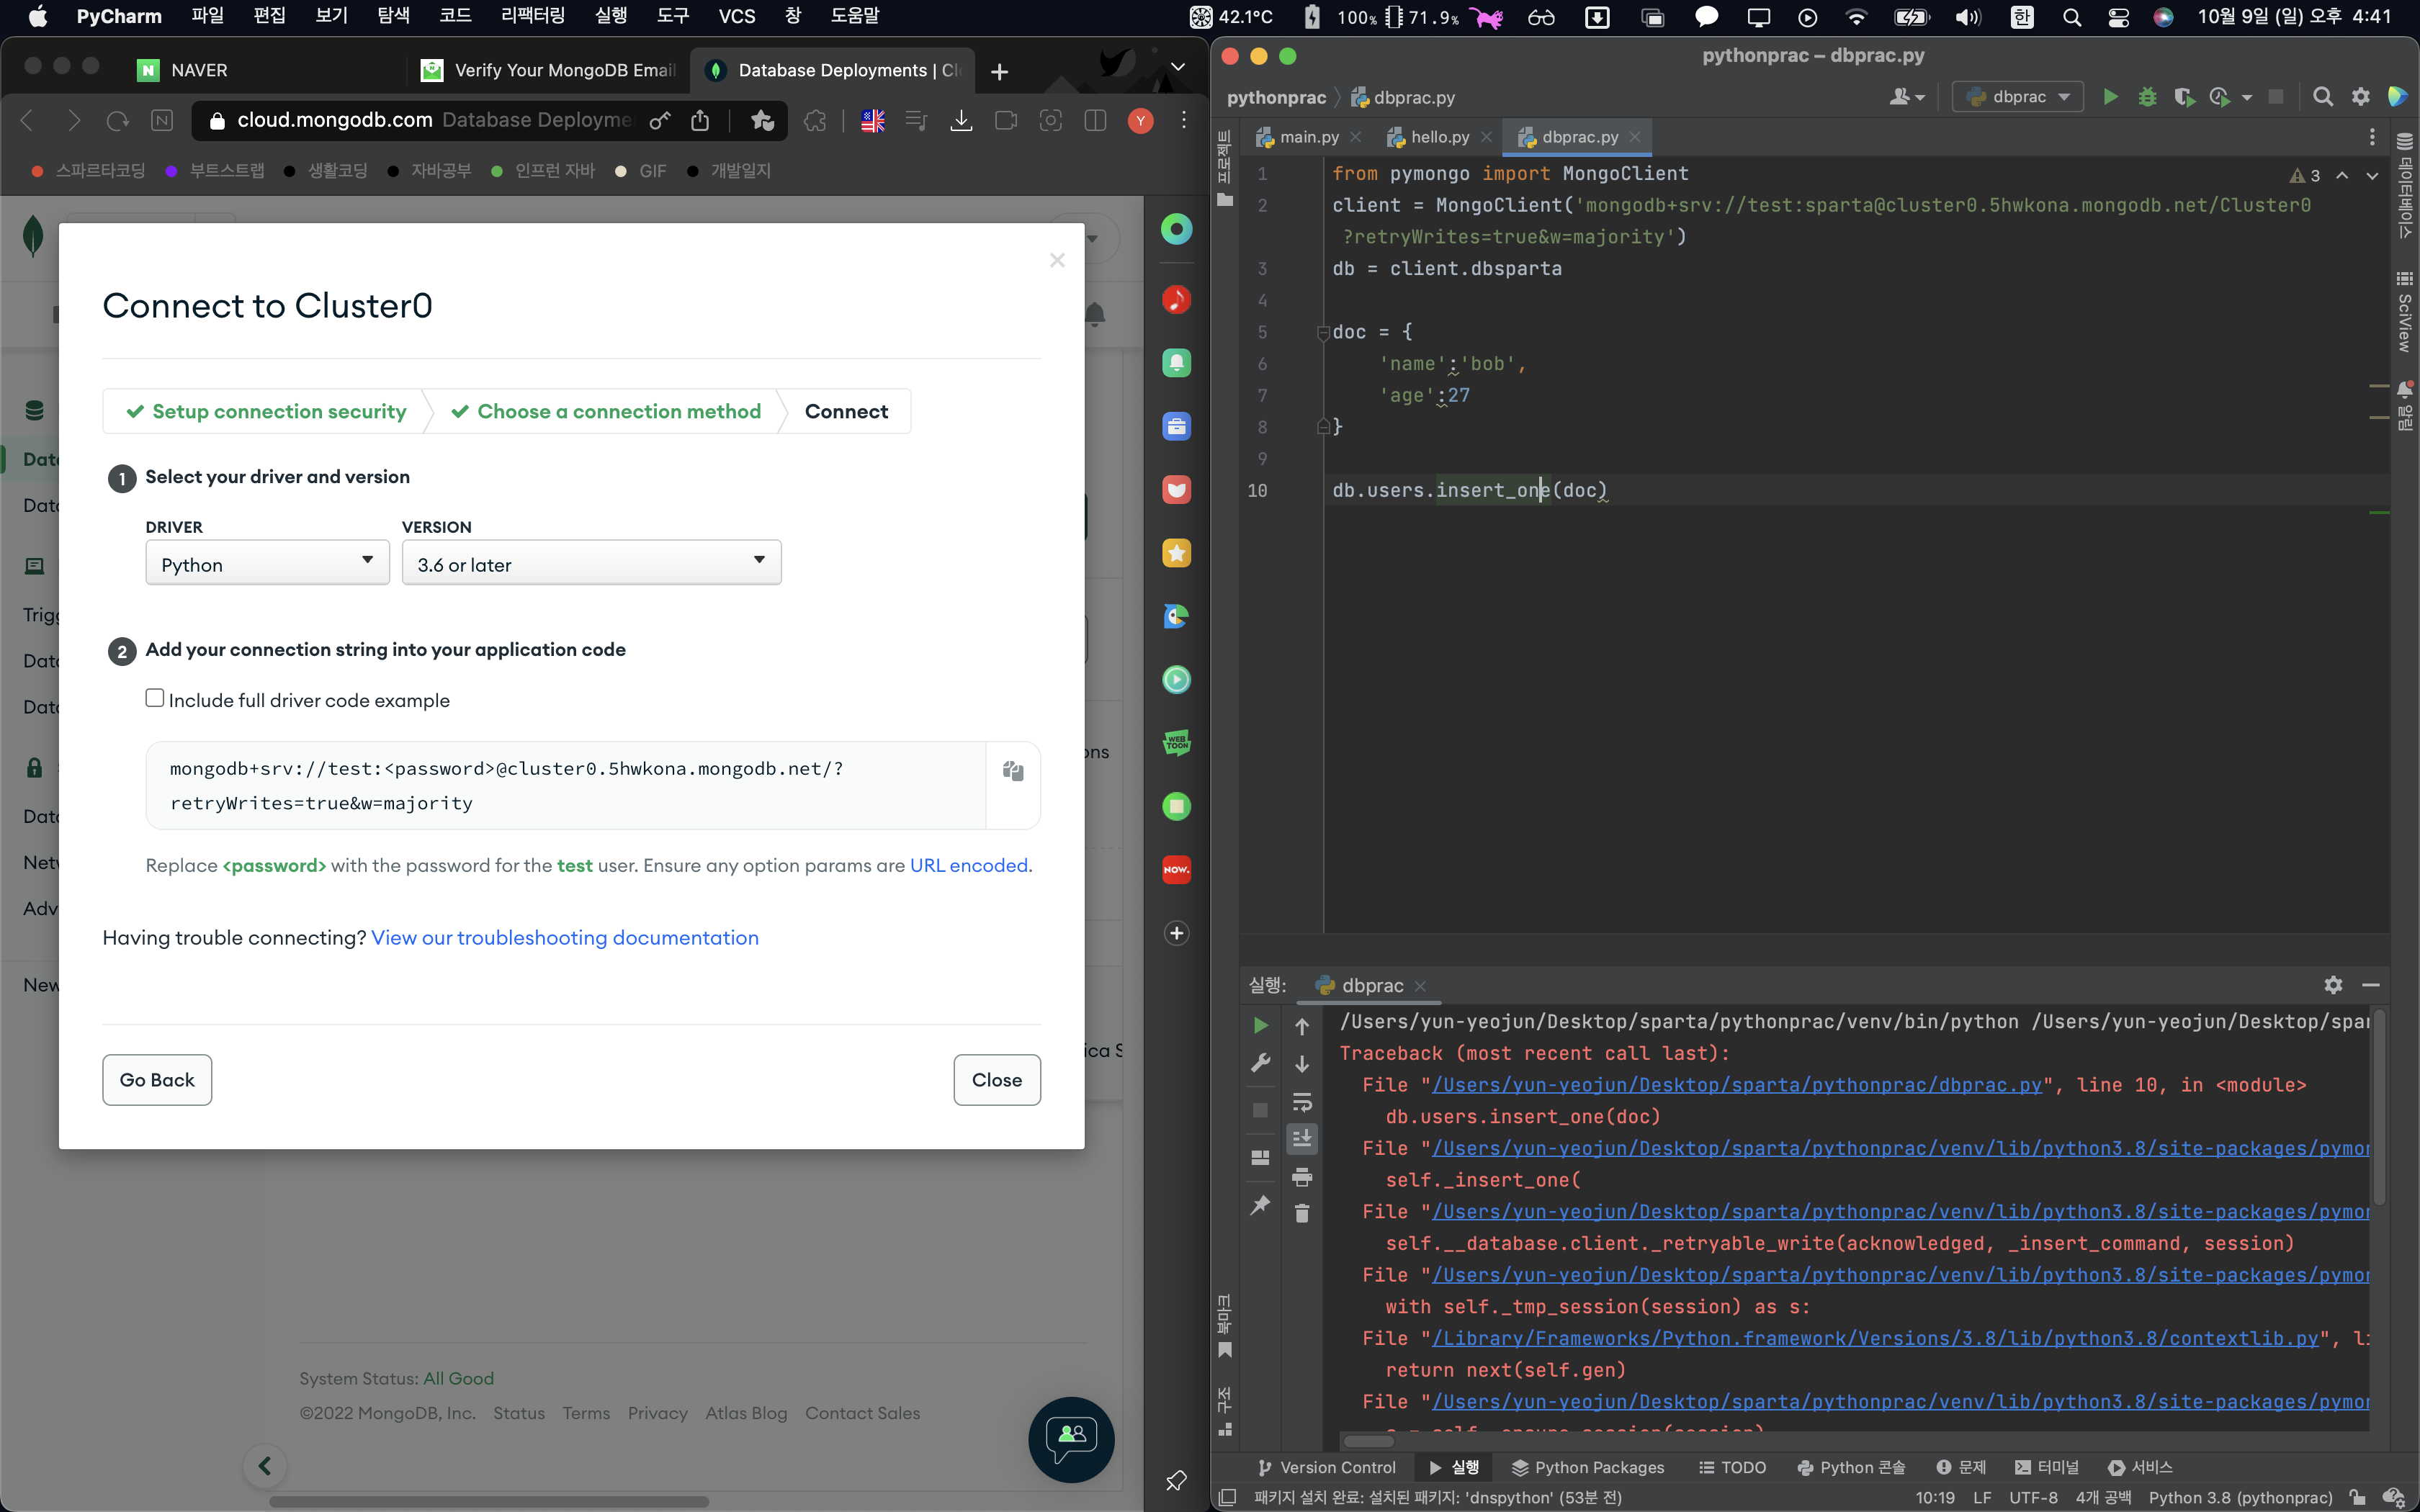Expand the Code With Me user dropdown

point(1907,97)
